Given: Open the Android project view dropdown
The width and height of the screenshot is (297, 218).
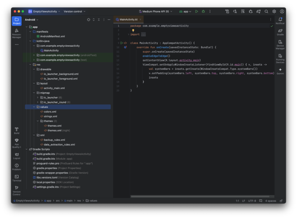Looking at the screenshot, I should pos(32,20).
